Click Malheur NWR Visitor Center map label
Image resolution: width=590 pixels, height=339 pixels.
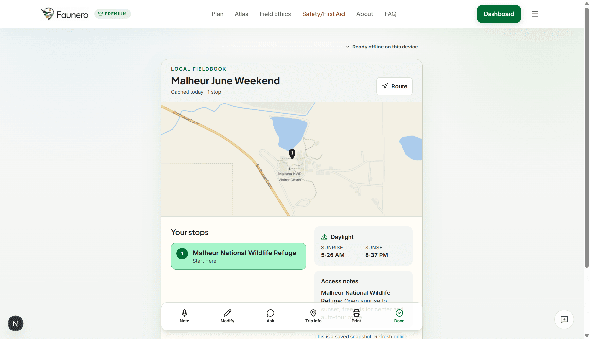click(290, 177)
